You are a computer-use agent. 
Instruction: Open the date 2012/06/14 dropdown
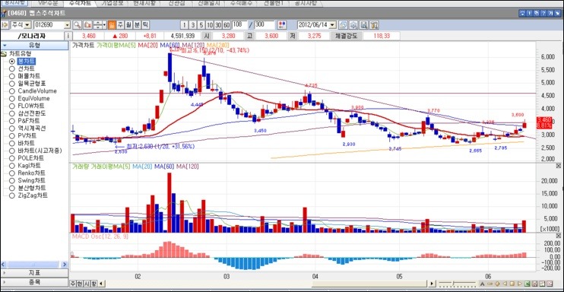(x=333, y=25)
